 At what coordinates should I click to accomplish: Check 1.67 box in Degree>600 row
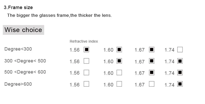152,84
